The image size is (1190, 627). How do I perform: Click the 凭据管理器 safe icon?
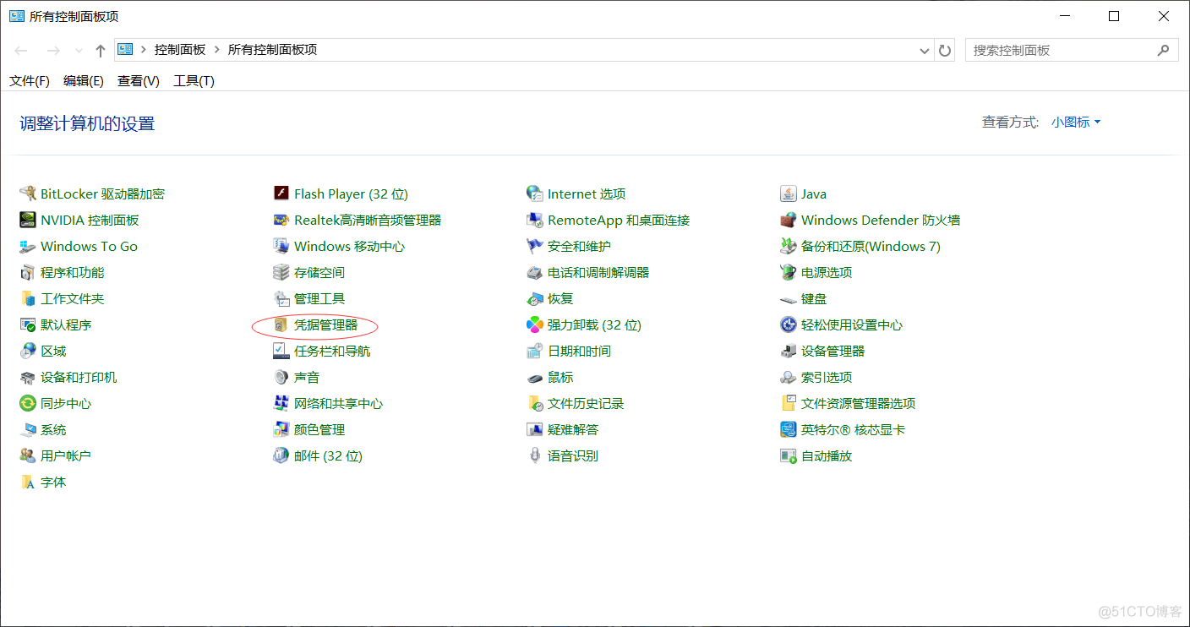tap(281, 324)
